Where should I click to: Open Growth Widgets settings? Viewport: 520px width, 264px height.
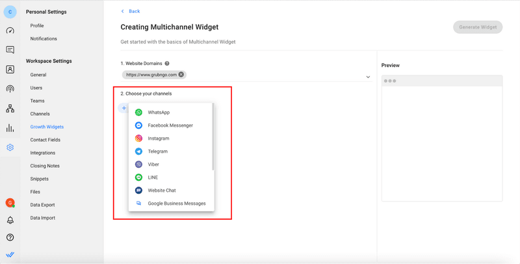(47, 127)
